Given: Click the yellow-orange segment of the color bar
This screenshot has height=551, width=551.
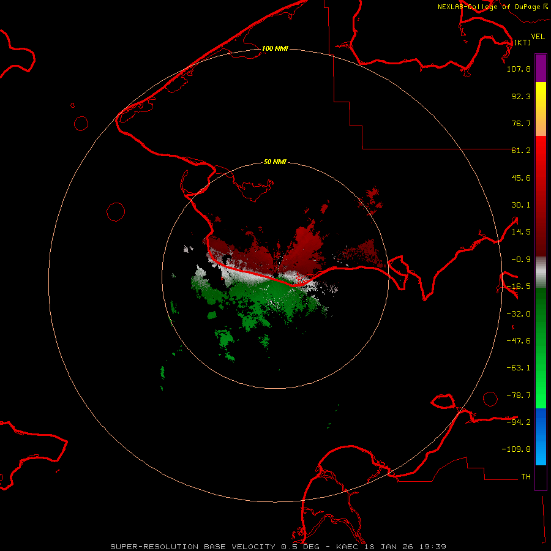Looking at the screenshot, I should (x=541, y=109).
